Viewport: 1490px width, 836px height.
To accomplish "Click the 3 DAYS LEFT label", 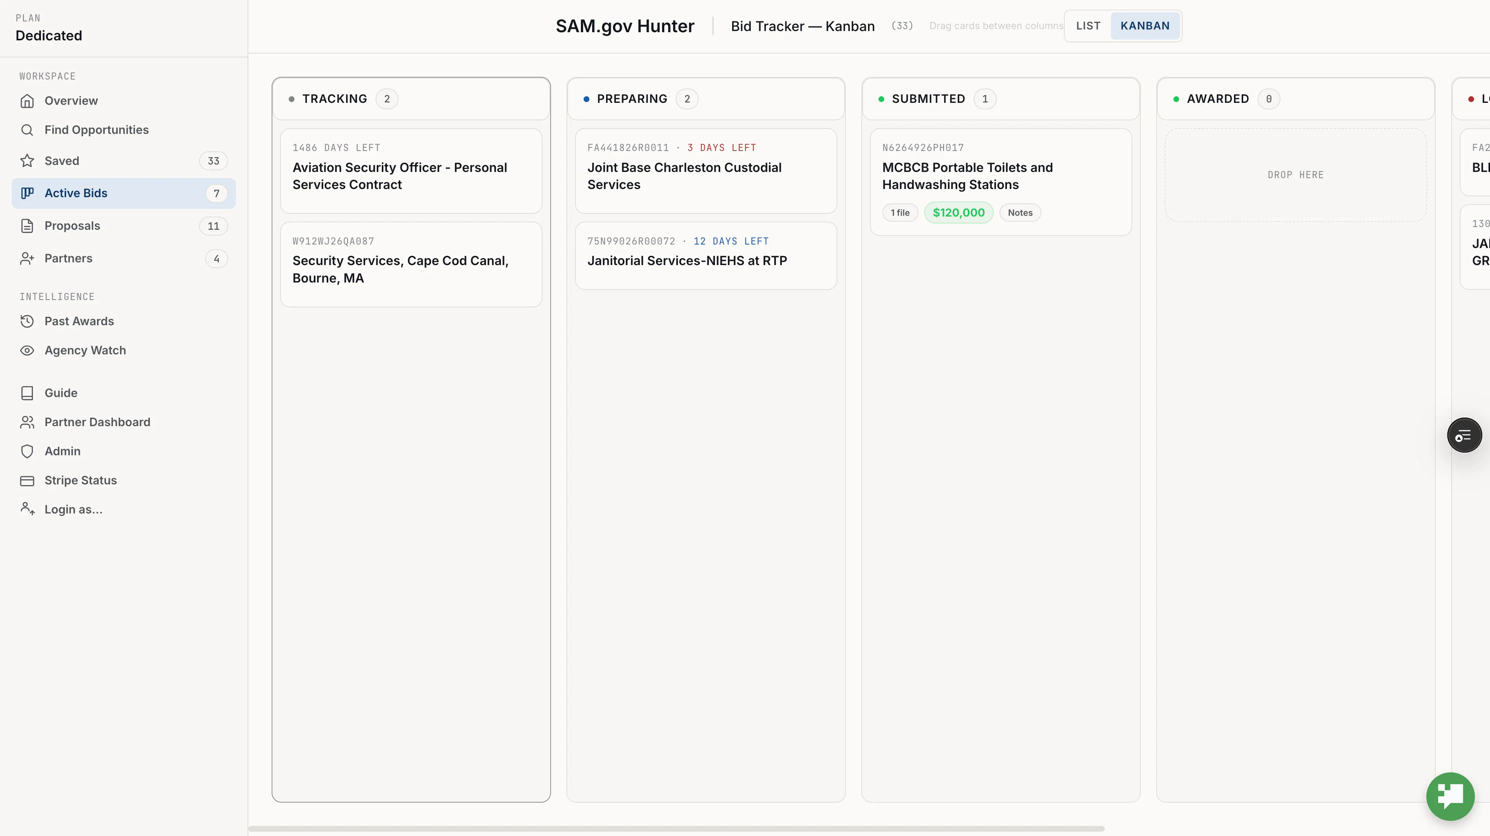I will pos(722,147).
